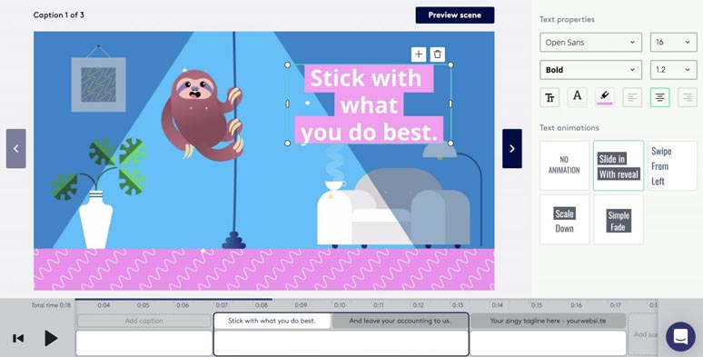Select the middle scene block in timeline
This screenshot has height=357, width=703.
pos(341,343)
